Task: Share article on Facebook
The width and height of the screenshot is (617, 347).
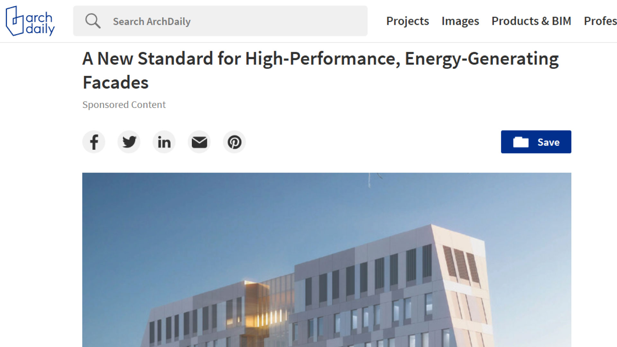Action: [94, 142]
